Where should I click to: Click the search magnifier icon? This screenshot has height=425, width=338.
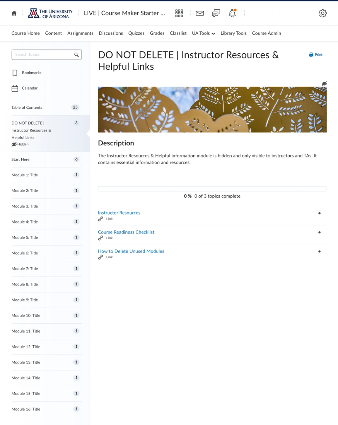[x=76, y=55]
